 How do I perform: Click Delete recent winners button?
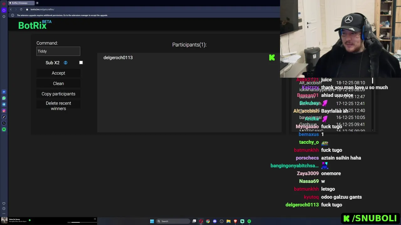pos(58,106)
